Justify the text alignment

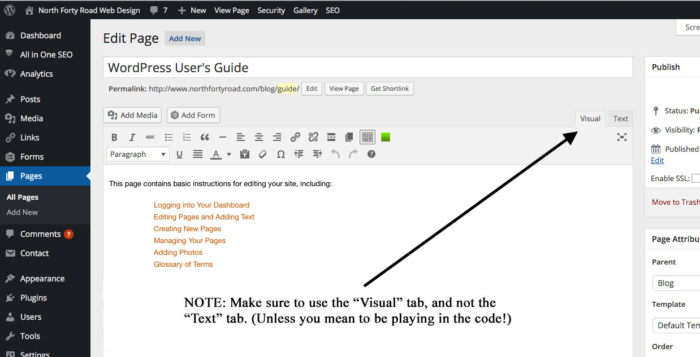(x=198, y=154)
